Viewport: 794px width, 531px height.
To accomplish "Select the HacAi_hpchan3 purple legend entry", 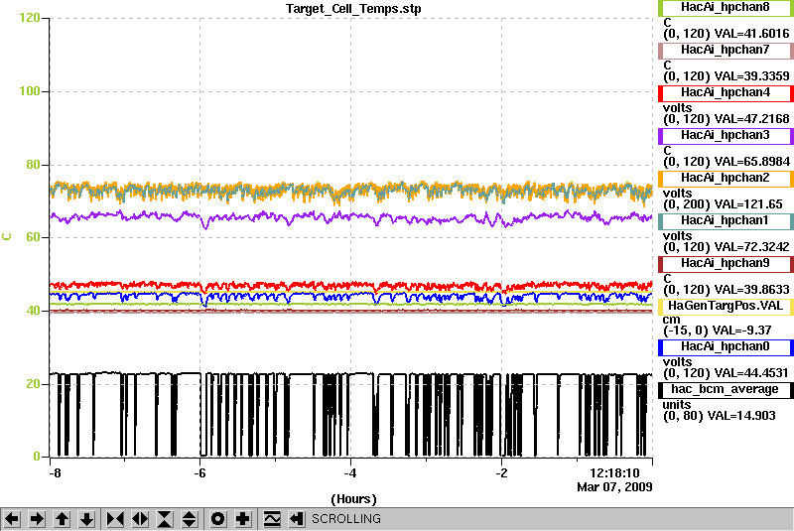I will coord(726,136).
